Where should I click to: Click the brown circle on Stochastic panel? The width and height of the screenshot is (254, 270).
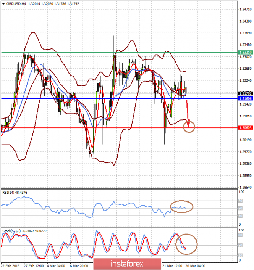pyautogui.click(x=186, y=244)
